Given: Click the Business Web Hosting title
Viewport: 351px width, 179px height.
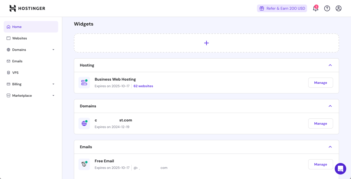Looking at the screenshot, I should (x=115, y=79).
